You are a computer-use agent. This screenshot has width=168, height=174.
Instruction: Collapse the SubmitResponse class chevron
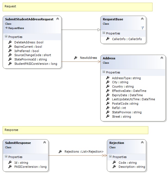click(44, 143)
